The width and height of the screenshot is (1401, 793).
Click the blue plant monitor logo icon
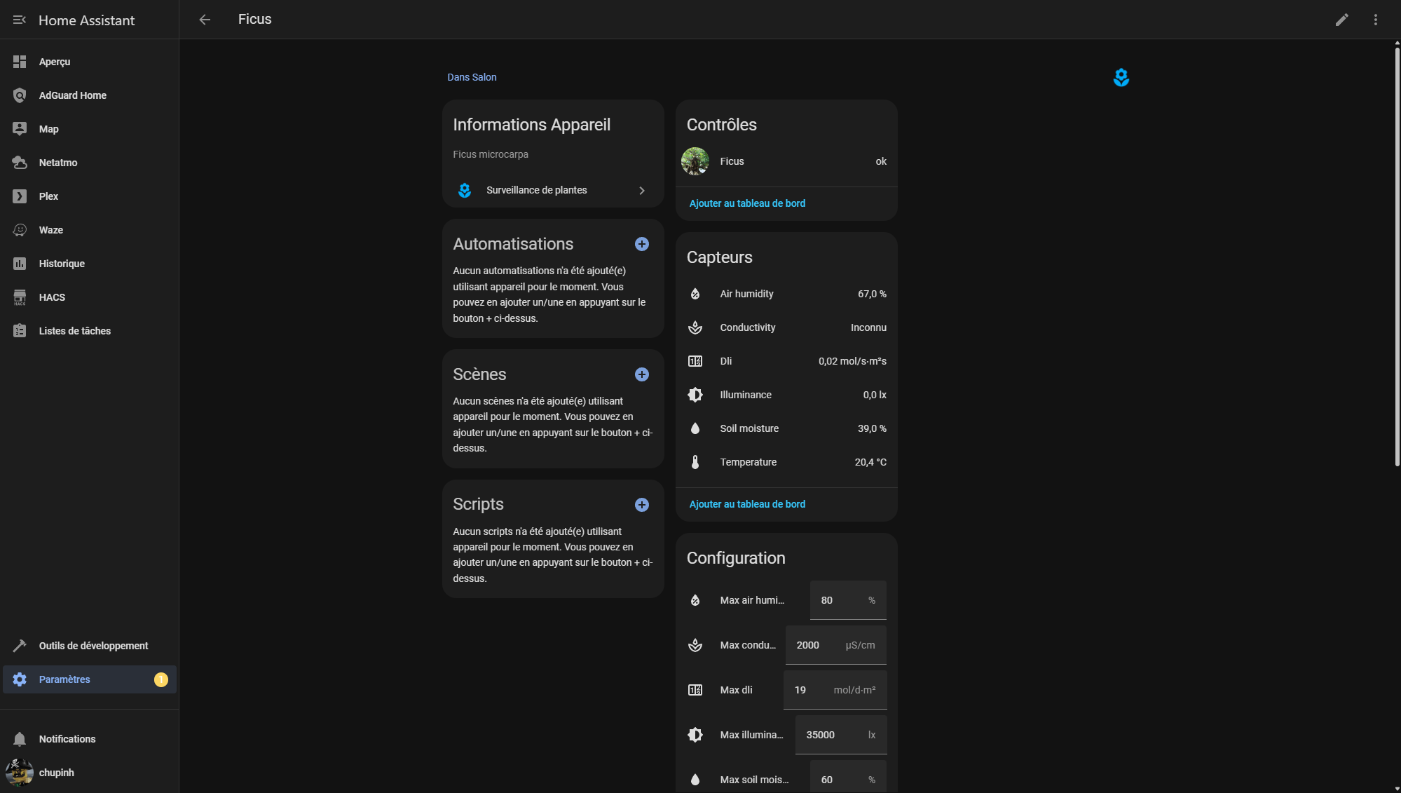click(x=1121, y=78)
